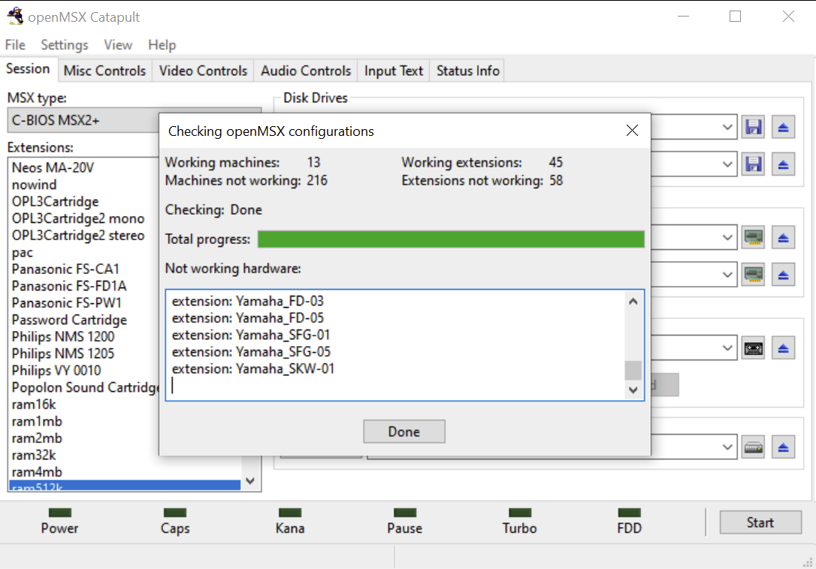Select Philips NMS 1205 extension
The image size is (816, 569).
click(x=63, y=354)
